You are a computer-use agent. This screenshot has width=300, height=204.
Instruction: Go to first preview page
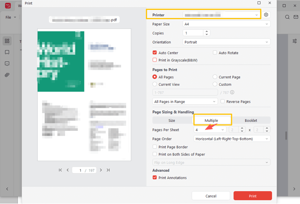[60, 170]
